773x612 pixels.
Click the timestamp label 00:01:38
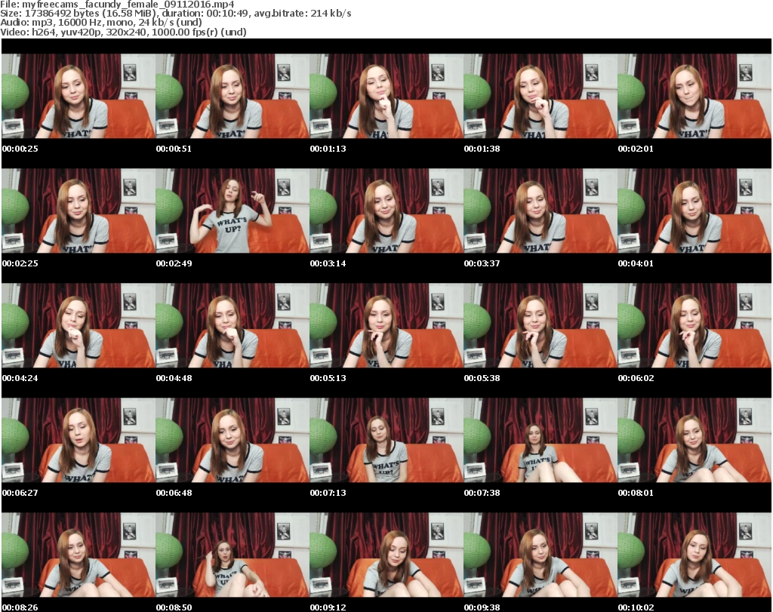(x=482, y=149)
